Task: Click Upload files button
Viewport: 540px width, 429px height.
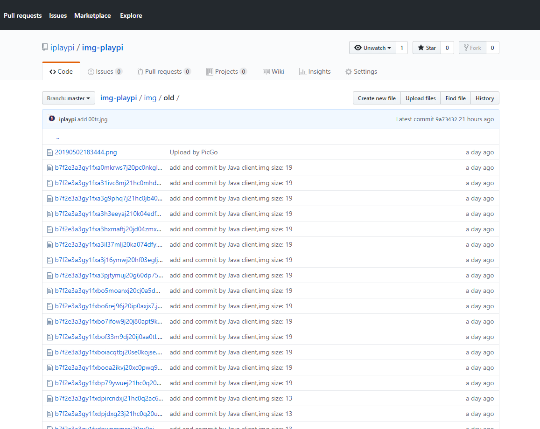Action: [x=421, y=98]
